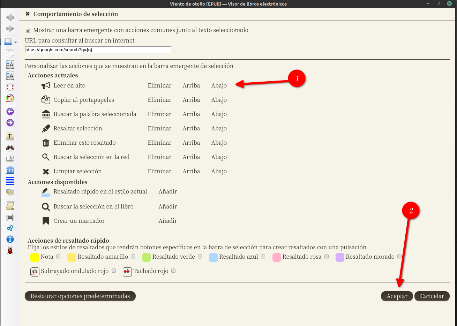Close the e-book viewer window

(449, 3)
